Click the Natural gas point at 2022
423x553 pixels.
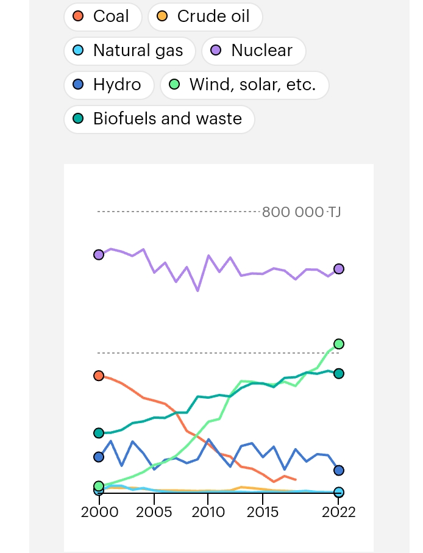[339, 492]
